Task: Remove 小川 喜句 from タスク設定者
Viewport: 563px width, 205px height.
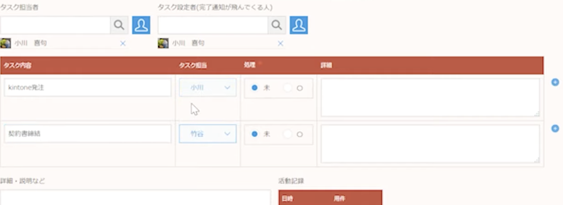Action: pos(280,43)
